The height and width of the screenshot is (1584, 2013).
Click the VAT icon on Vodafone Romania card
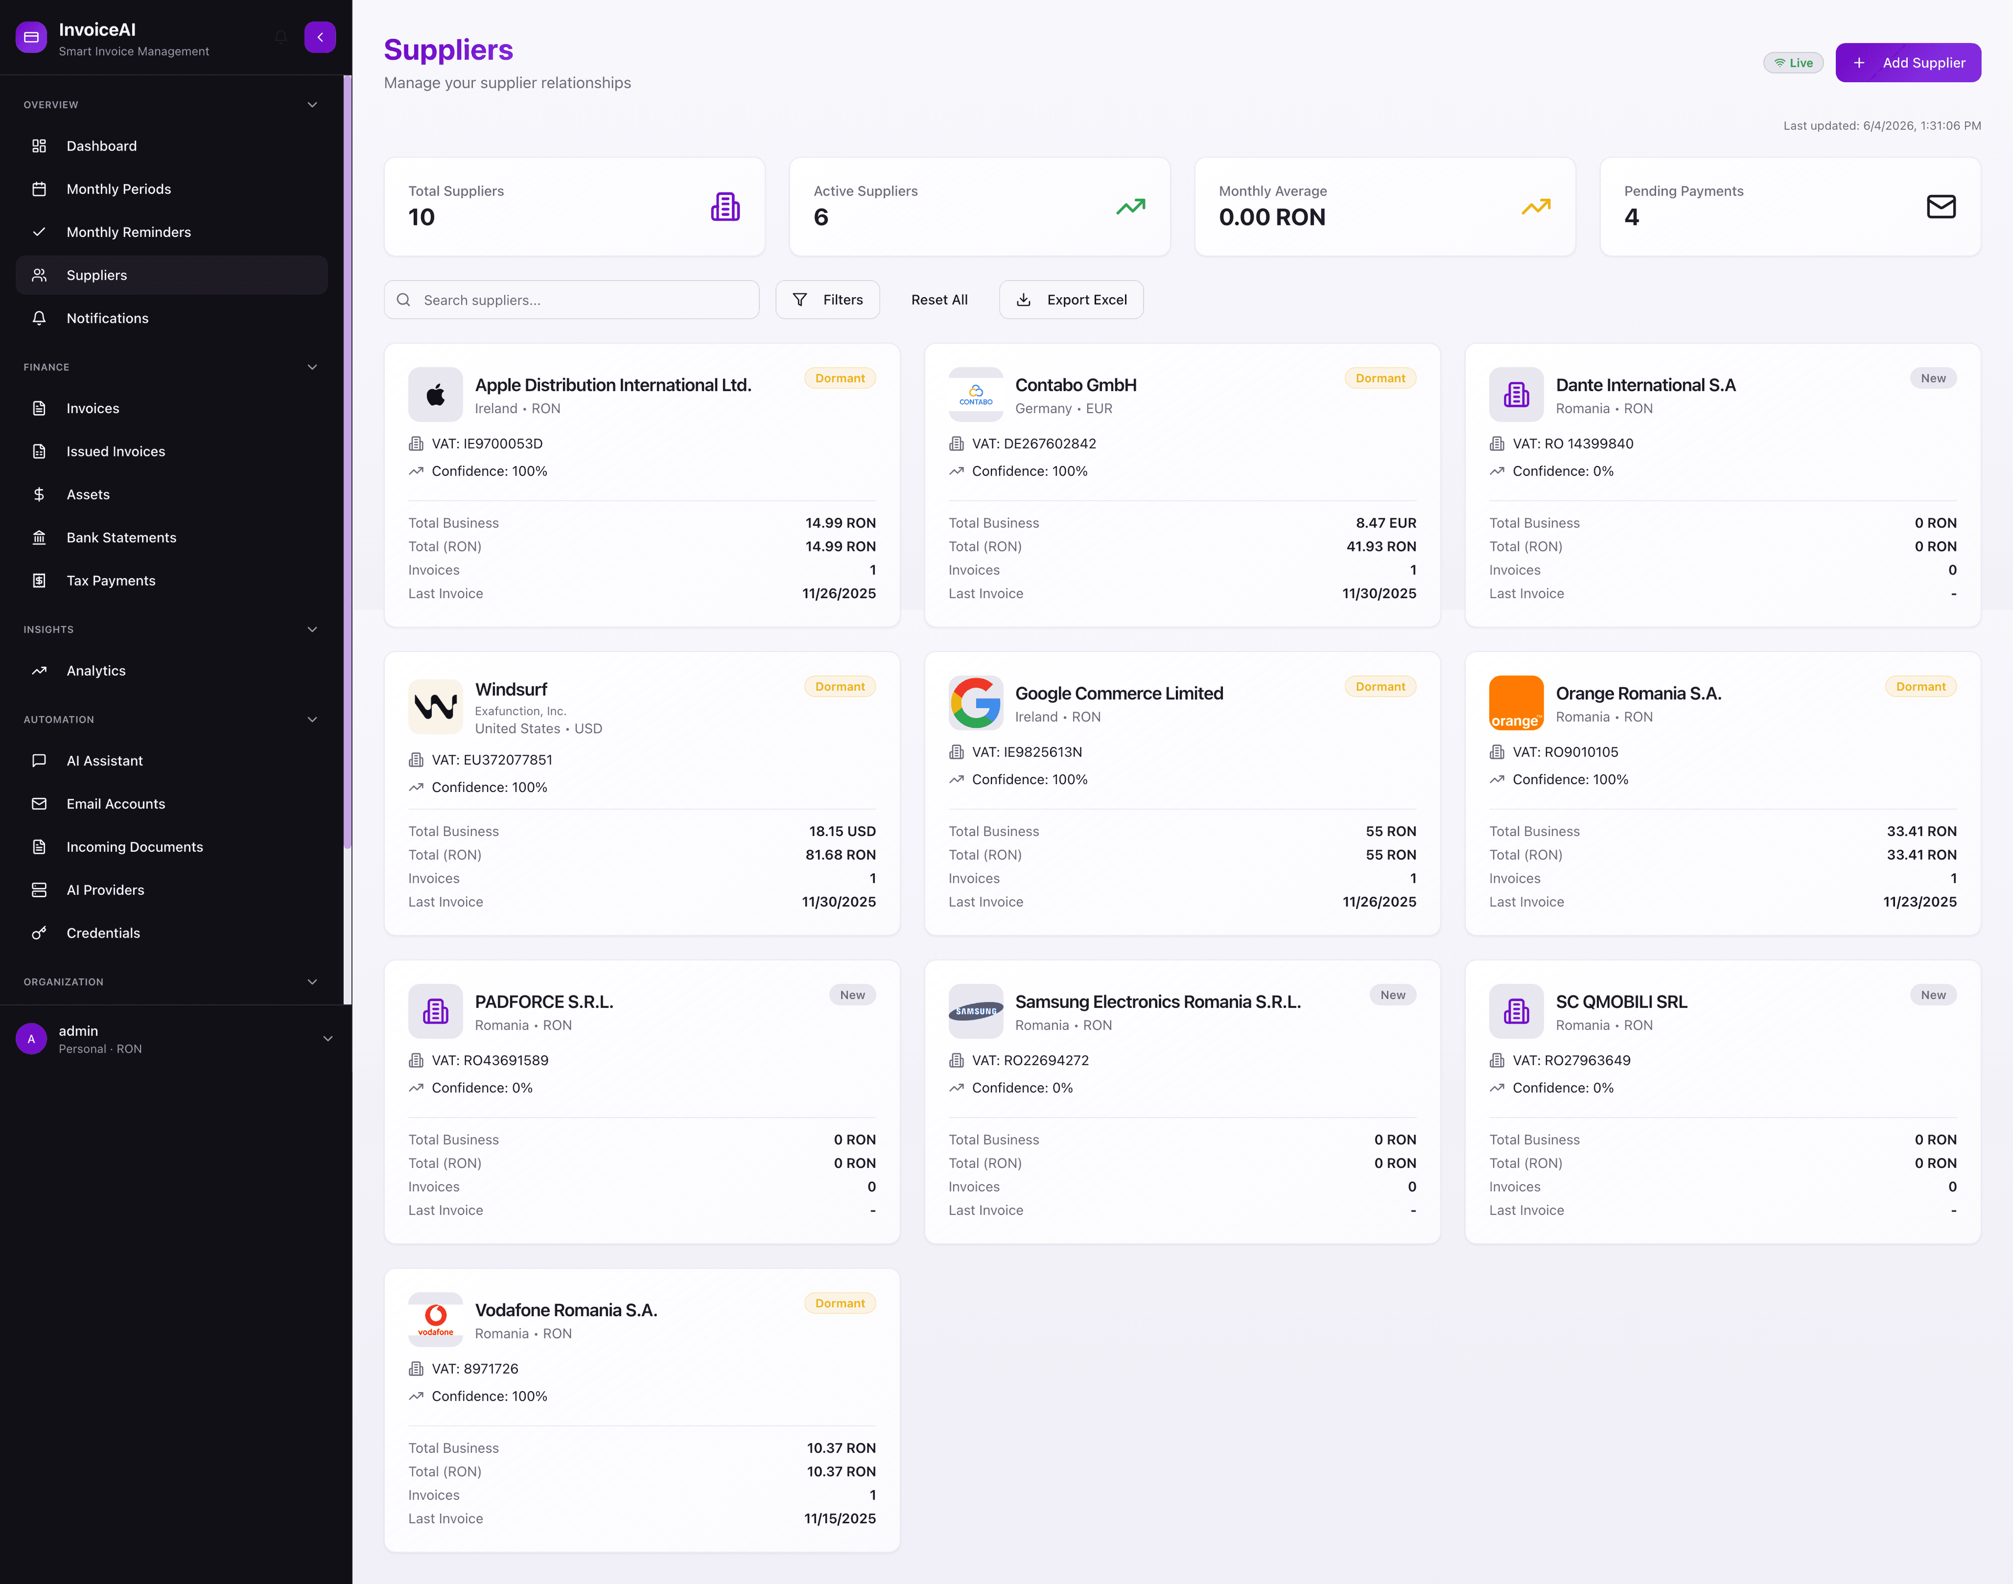pyautogui.click(x=417, y=1369)
